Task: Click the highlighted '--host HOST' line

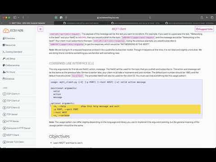Action: (x=60, y=112)
